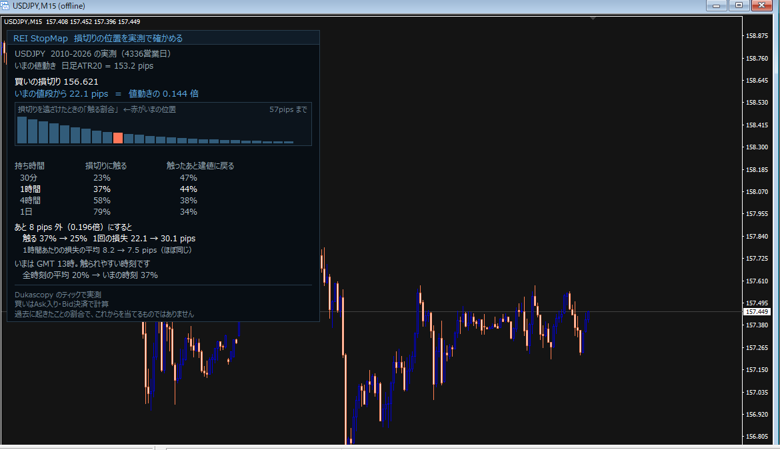This screenshot has height=450, width=780.
Task: Click the 持ち時間 column header
Action: tap(29, 166)
